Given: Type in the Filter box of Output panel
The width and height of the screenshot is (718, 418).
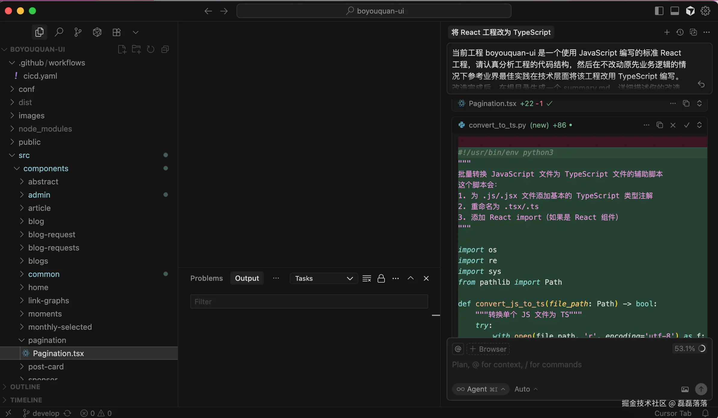Looking at the screenshot, I should [x=309, y=301].
